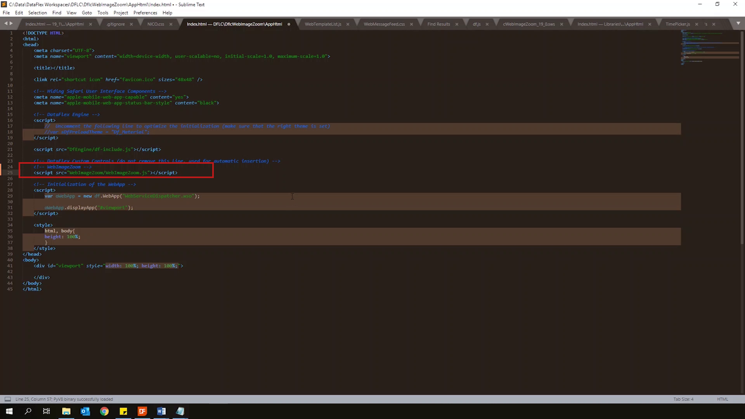The height and width of the screenshot is (419, 745).
Task: Switch to WebMessageFeed.css tab
Action: pos(384,24)
